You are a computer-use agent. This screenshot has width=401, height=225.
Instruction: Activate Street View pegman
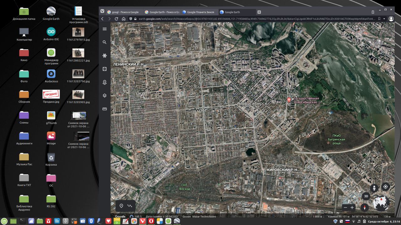(x=374, y=188)
